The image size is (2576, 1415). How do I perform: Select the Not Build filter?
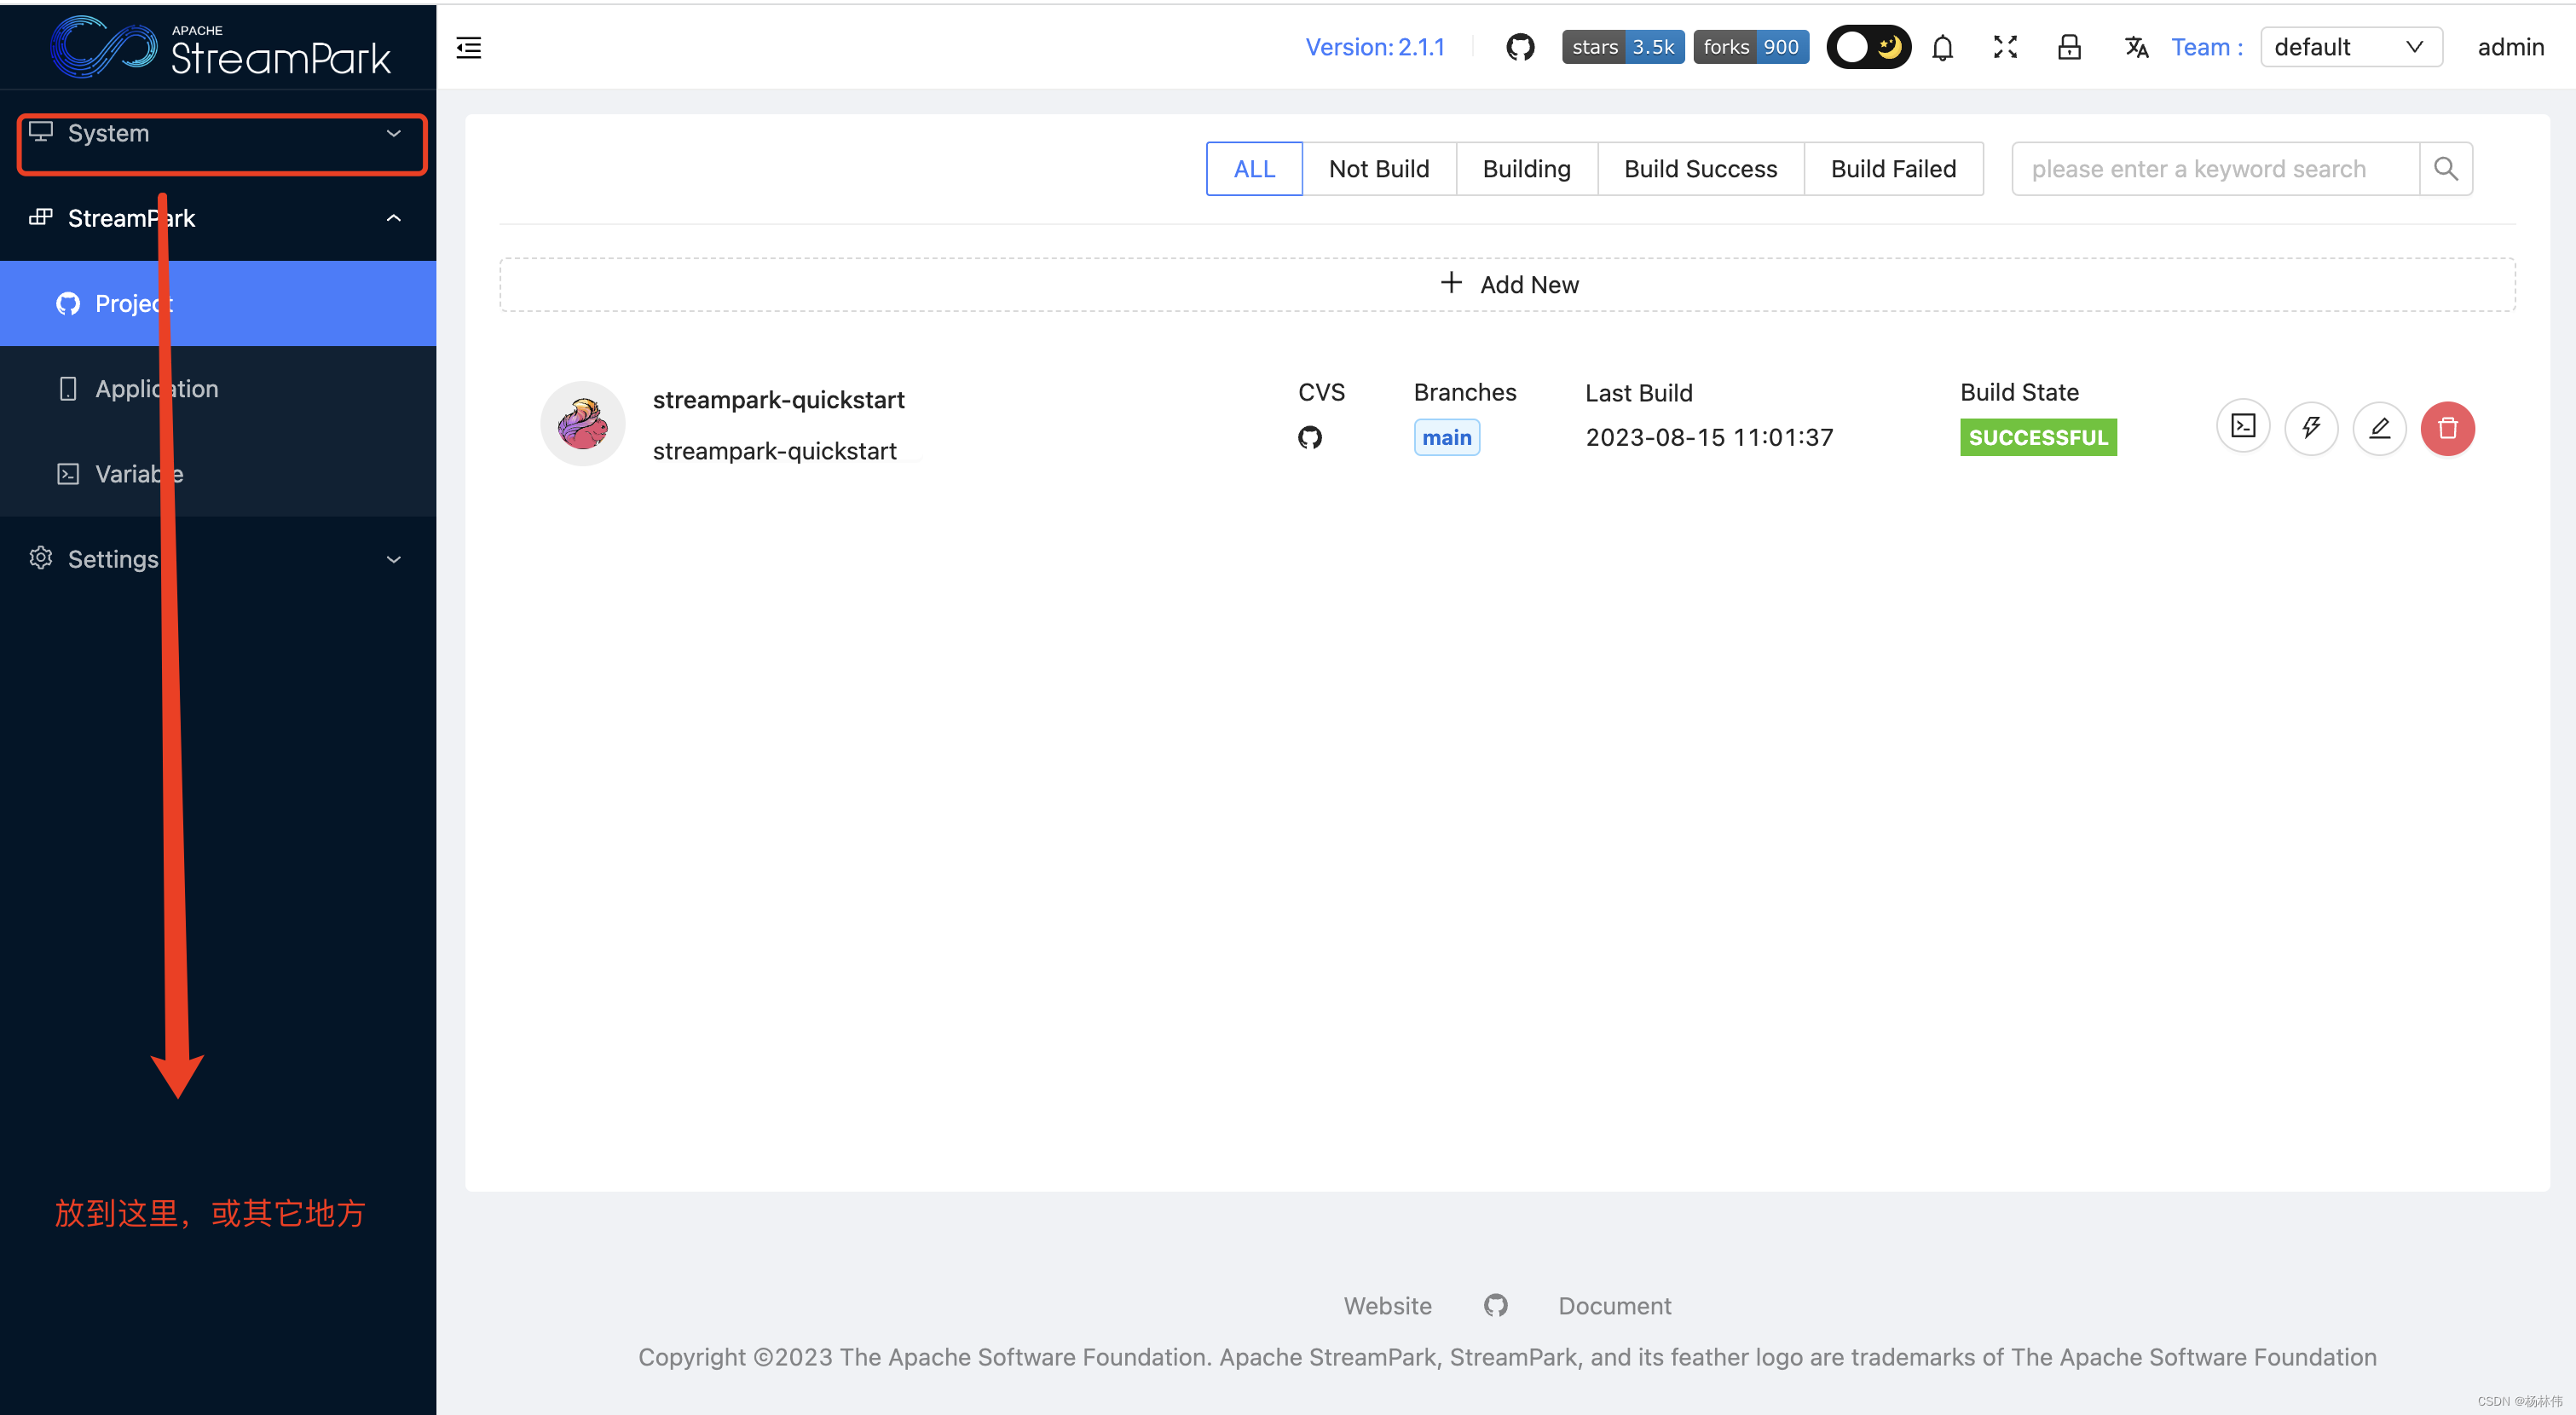coord(1378,169)
